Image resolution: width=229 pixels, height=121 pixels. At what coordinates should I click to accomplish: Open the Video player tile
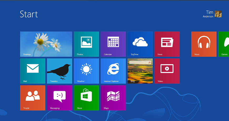click(x=167, y=71)
